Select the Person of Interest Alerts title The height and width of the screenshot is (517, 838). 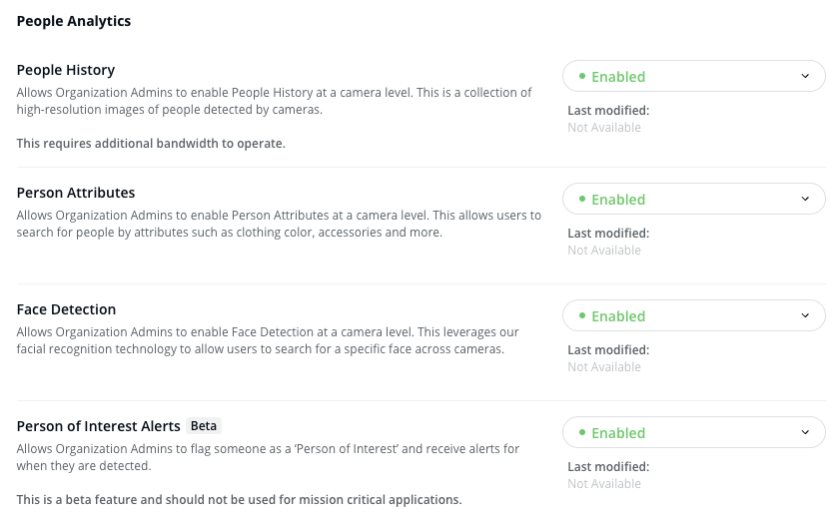point(98,426)
